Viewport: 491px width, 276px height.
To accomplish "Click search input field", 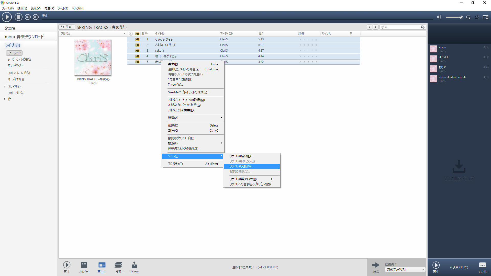I will point(401,27).
